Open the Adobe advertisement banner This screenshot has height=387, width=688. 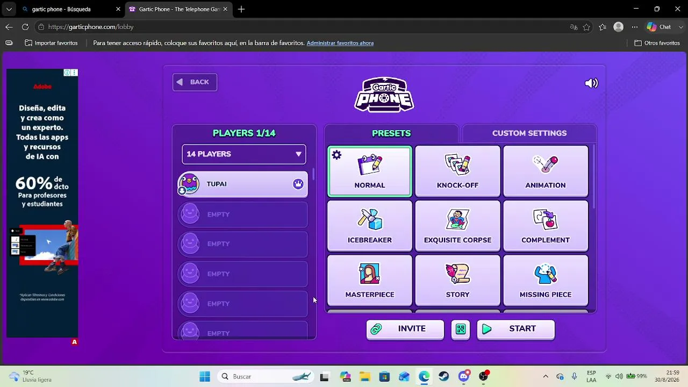42,204
